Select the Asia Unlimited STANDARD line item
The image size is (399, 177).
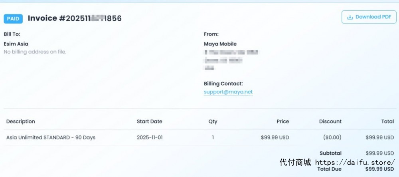coord(51,137)
